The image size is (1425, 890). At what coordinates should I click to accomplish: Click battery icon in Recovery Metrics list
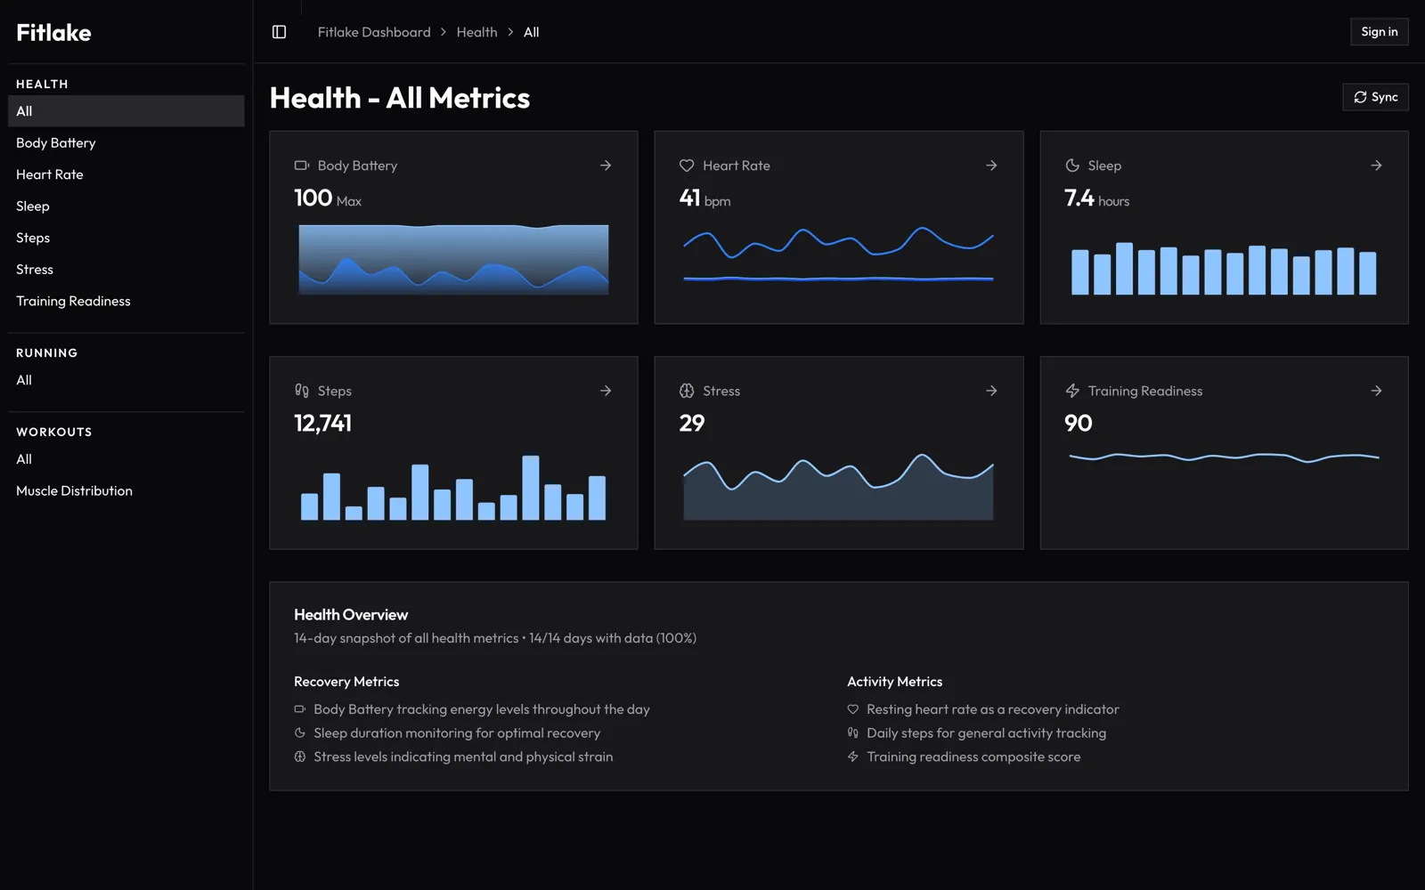pos(300,709)
